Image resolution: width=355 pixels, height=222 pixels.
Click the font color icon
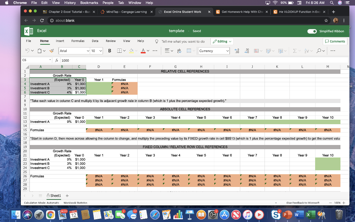pyautogui.click(x=142, y=51)
